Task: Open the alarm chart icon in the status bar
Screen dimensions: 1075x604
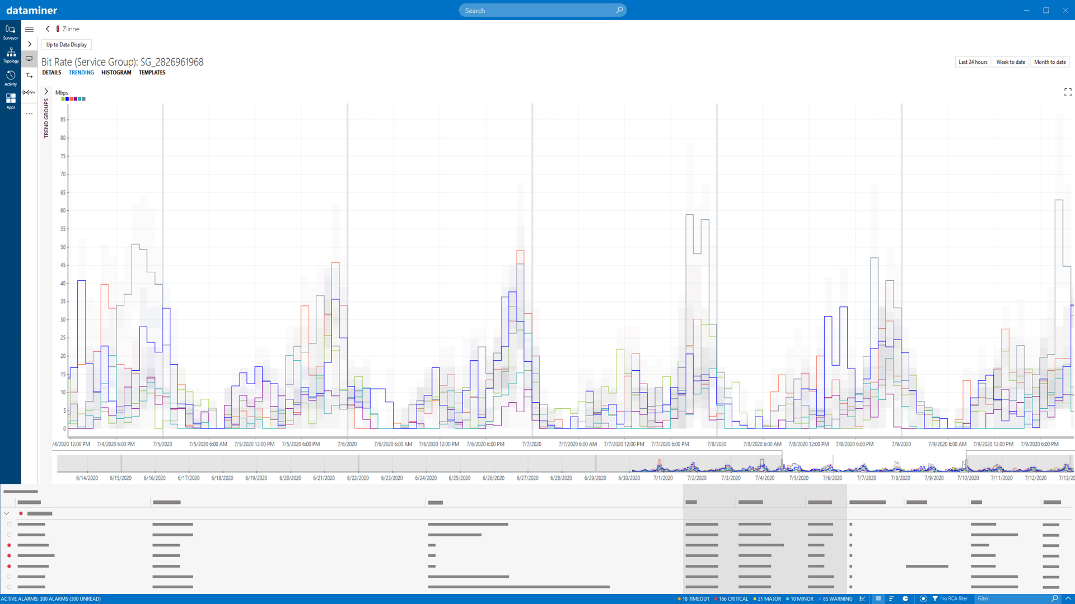Action: pos(862,598)
